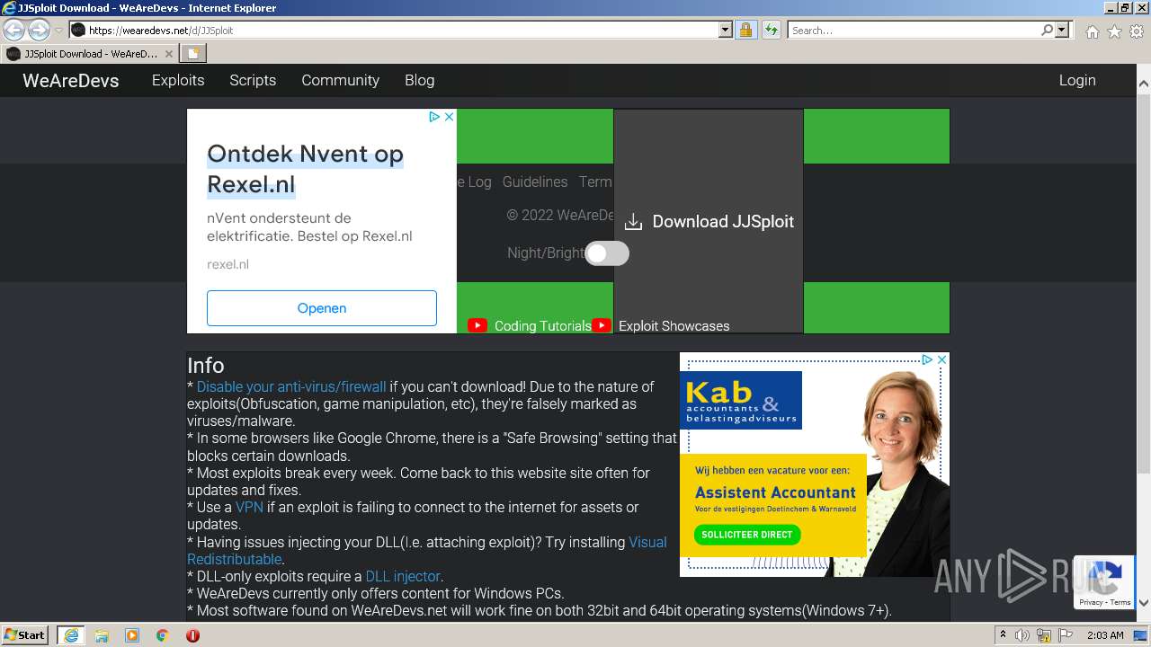Click AdChoices icon on Rexel ad
This screenshot has height=647, width=1151.
[x=434, y=117]
